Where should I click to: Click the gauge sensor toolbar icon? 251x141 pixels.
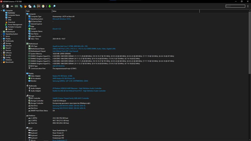click(x=43, y=6)
